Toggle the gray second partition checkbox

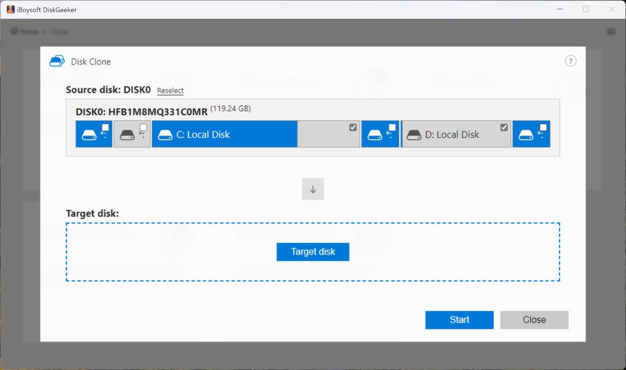coord(143,127)
